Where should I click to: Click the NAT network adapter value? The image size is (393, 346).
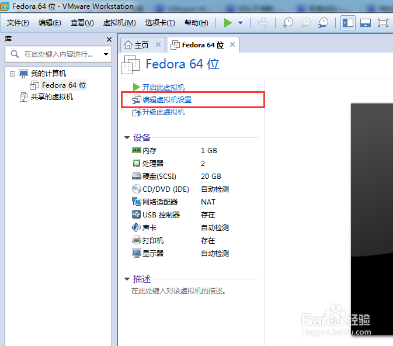pyautogui.click(x=208, y=202)
